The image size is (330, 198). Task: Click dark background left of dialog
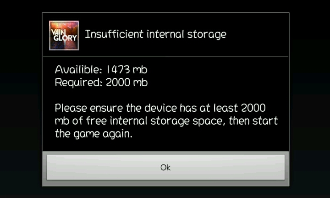coord(21,99)
